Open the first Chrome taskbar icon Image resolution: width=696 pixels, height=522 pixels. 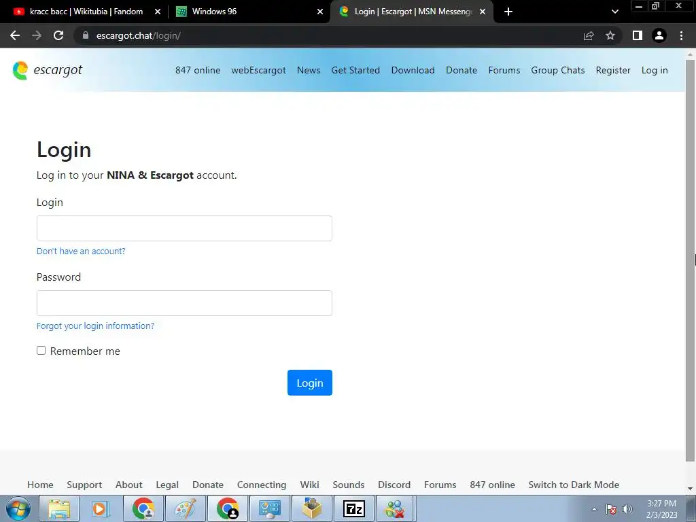143,508
